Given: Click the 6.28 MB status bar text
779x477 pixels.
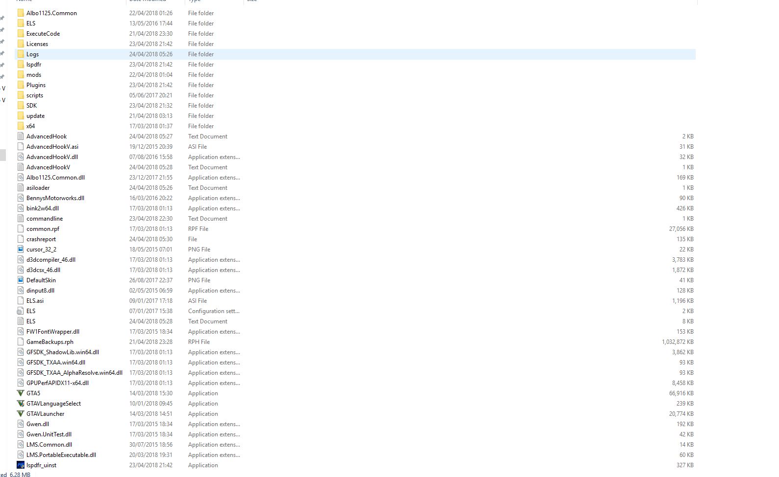Looking at the screenshot, I should coord(20,474).
